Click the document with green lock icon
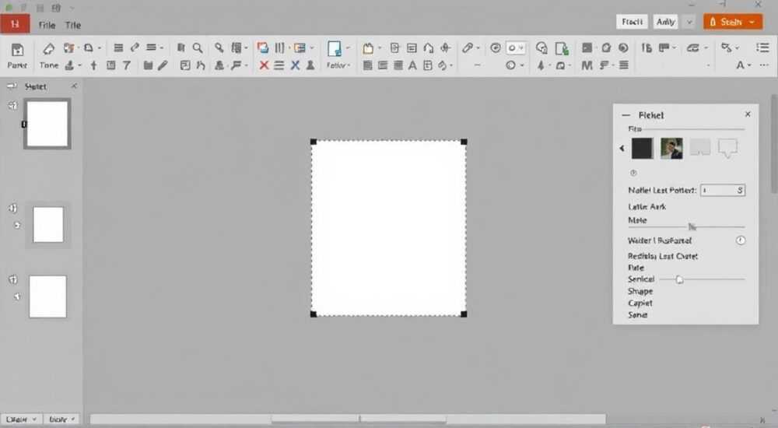 (x=562, y=48)
